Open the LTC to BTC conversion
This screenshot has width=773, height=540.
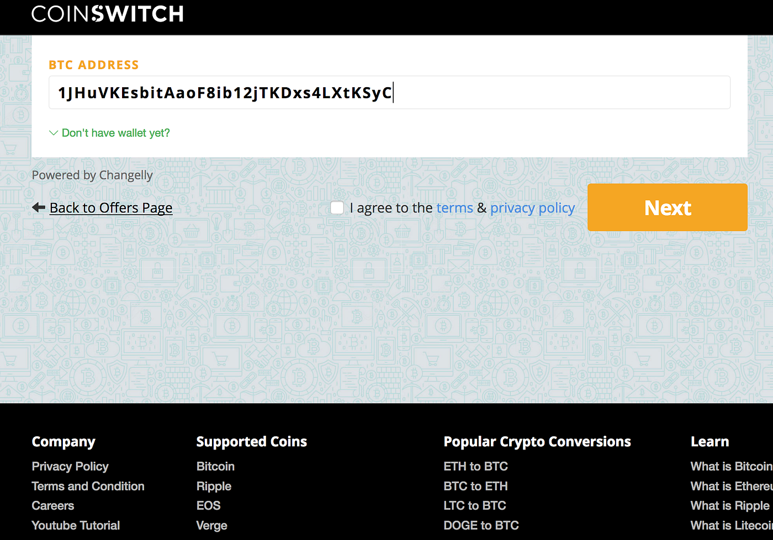coord(475,506)
